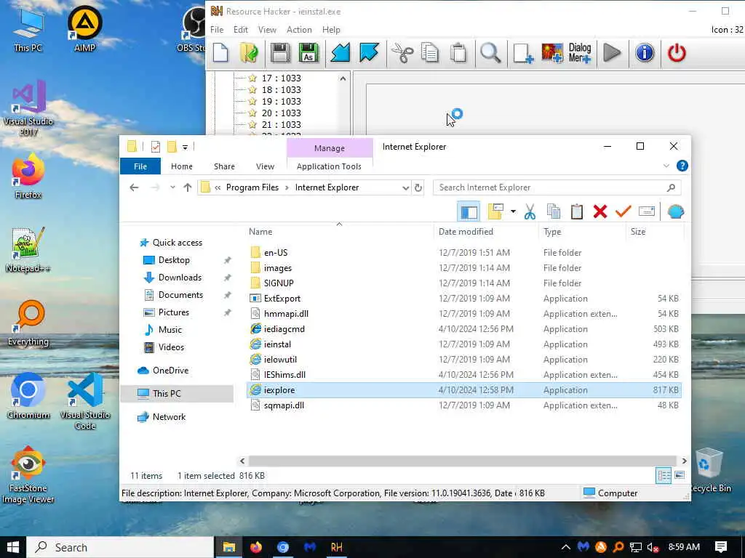The height and width of the screenshot is (558, 745).
Task: Open recent locations dropdown arrow
Action: tap(172, 188)
